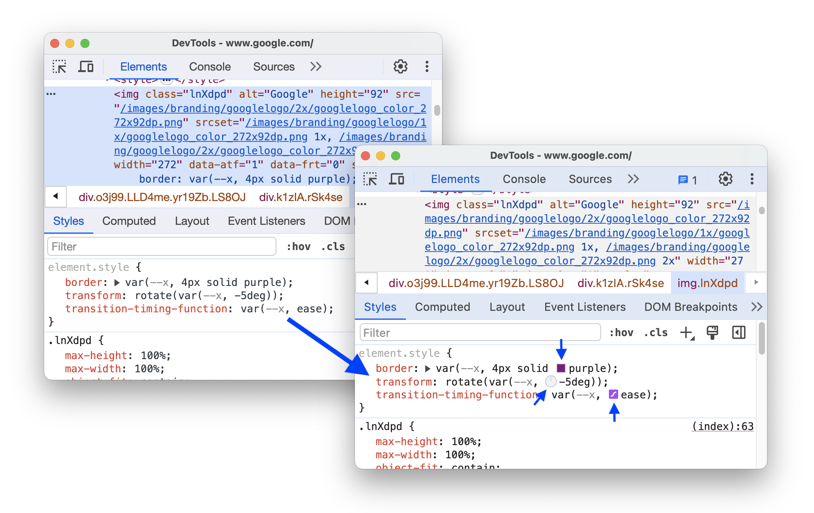Click the inspect element picker icon
The width and height of the screenshot is (814, 513).
point(59,66)
